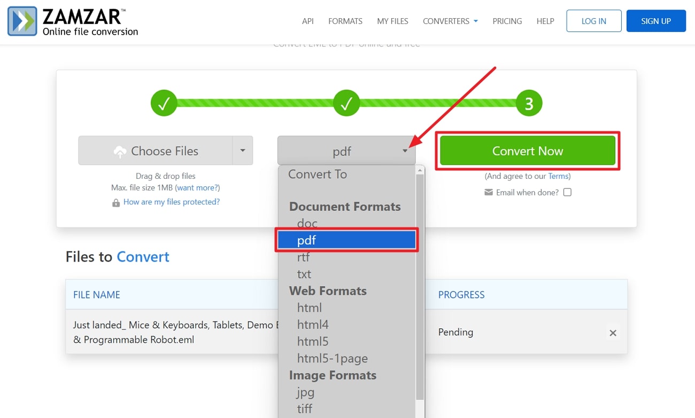Remove the pending eml file with X
The width and height of the screenshot is (695, 418).
tap(613, 333)
